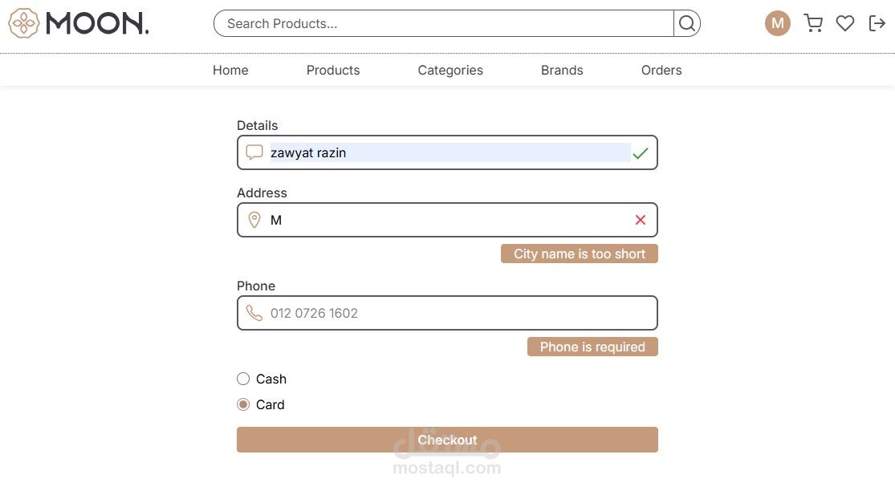
Task: Click the logout icon
Action: (x=877, y=23)
